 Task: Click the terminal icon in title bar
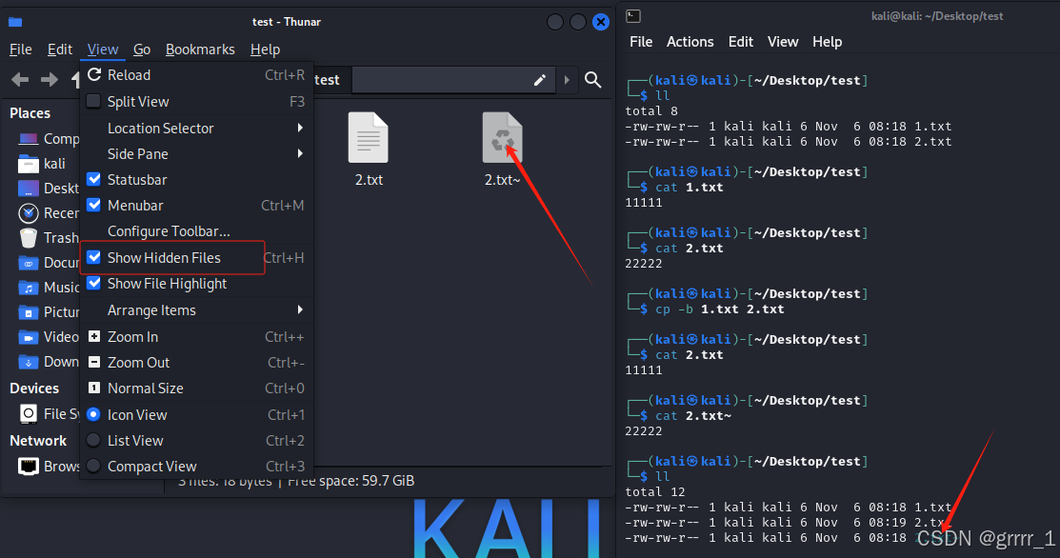[x=632, y=16]
